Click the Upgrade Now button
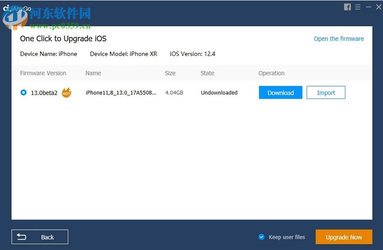This screenshot has height=250, width=383. point(344,237)
